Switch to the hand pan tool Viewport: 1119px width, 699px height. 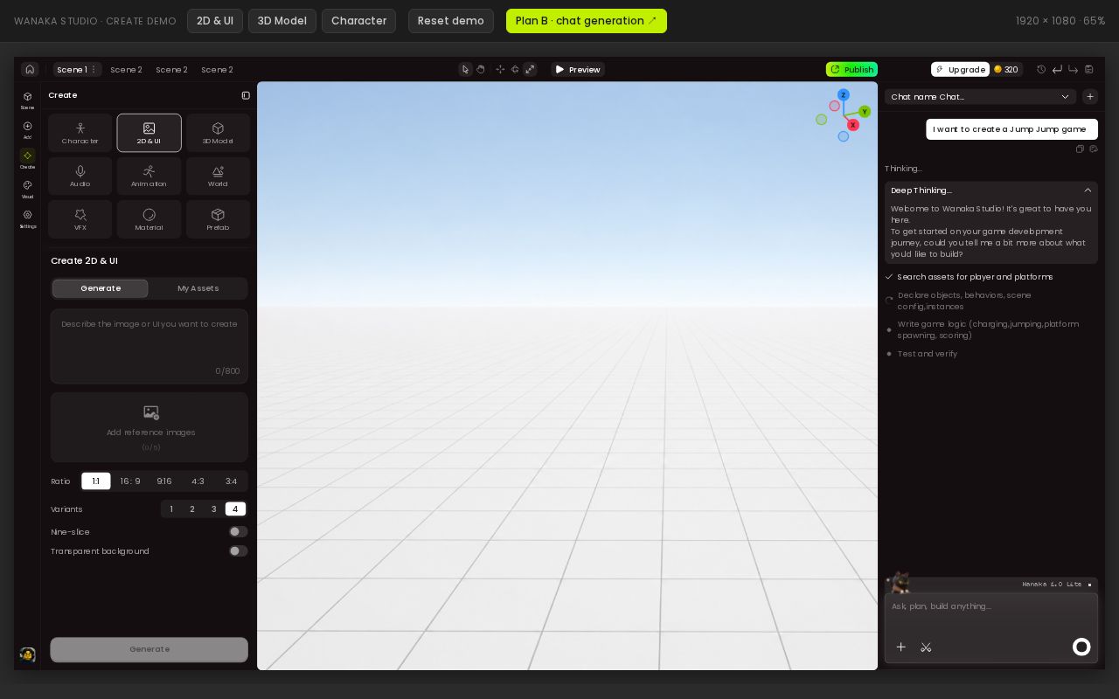[x=481, y=69]
